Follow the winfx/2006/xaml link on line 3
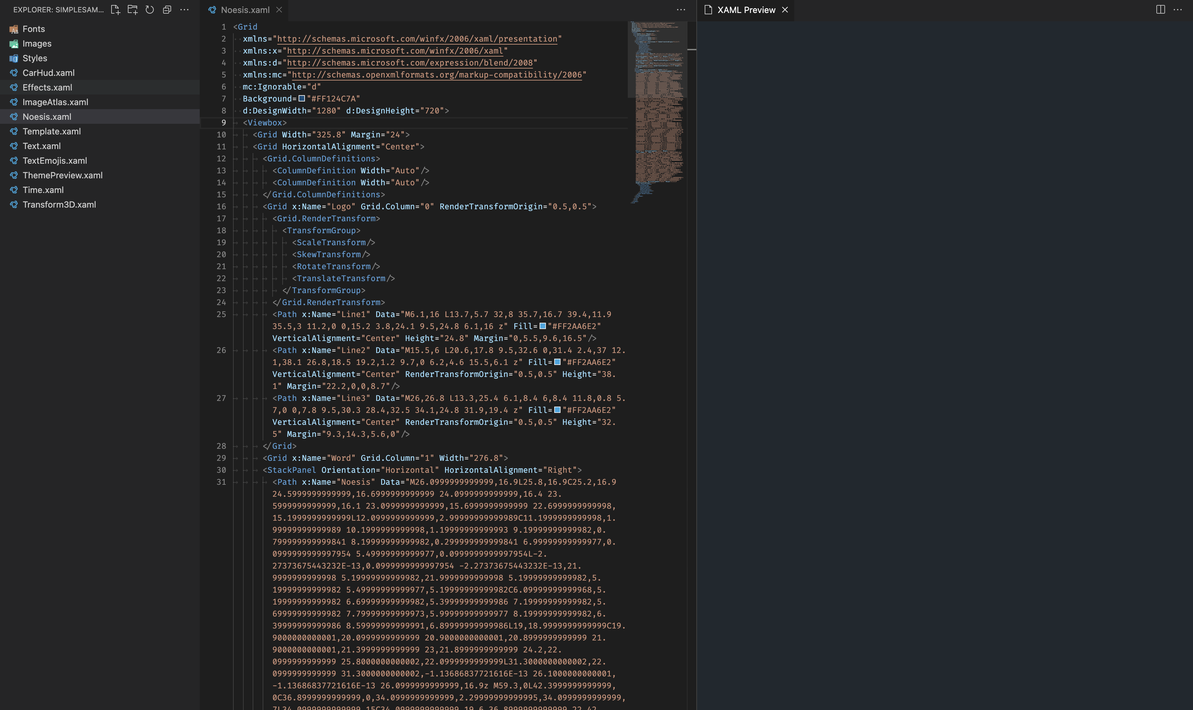 tap(395, 51)
